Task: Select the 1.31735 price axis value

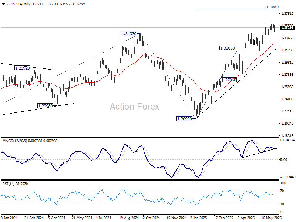Action: click(287, 50)
